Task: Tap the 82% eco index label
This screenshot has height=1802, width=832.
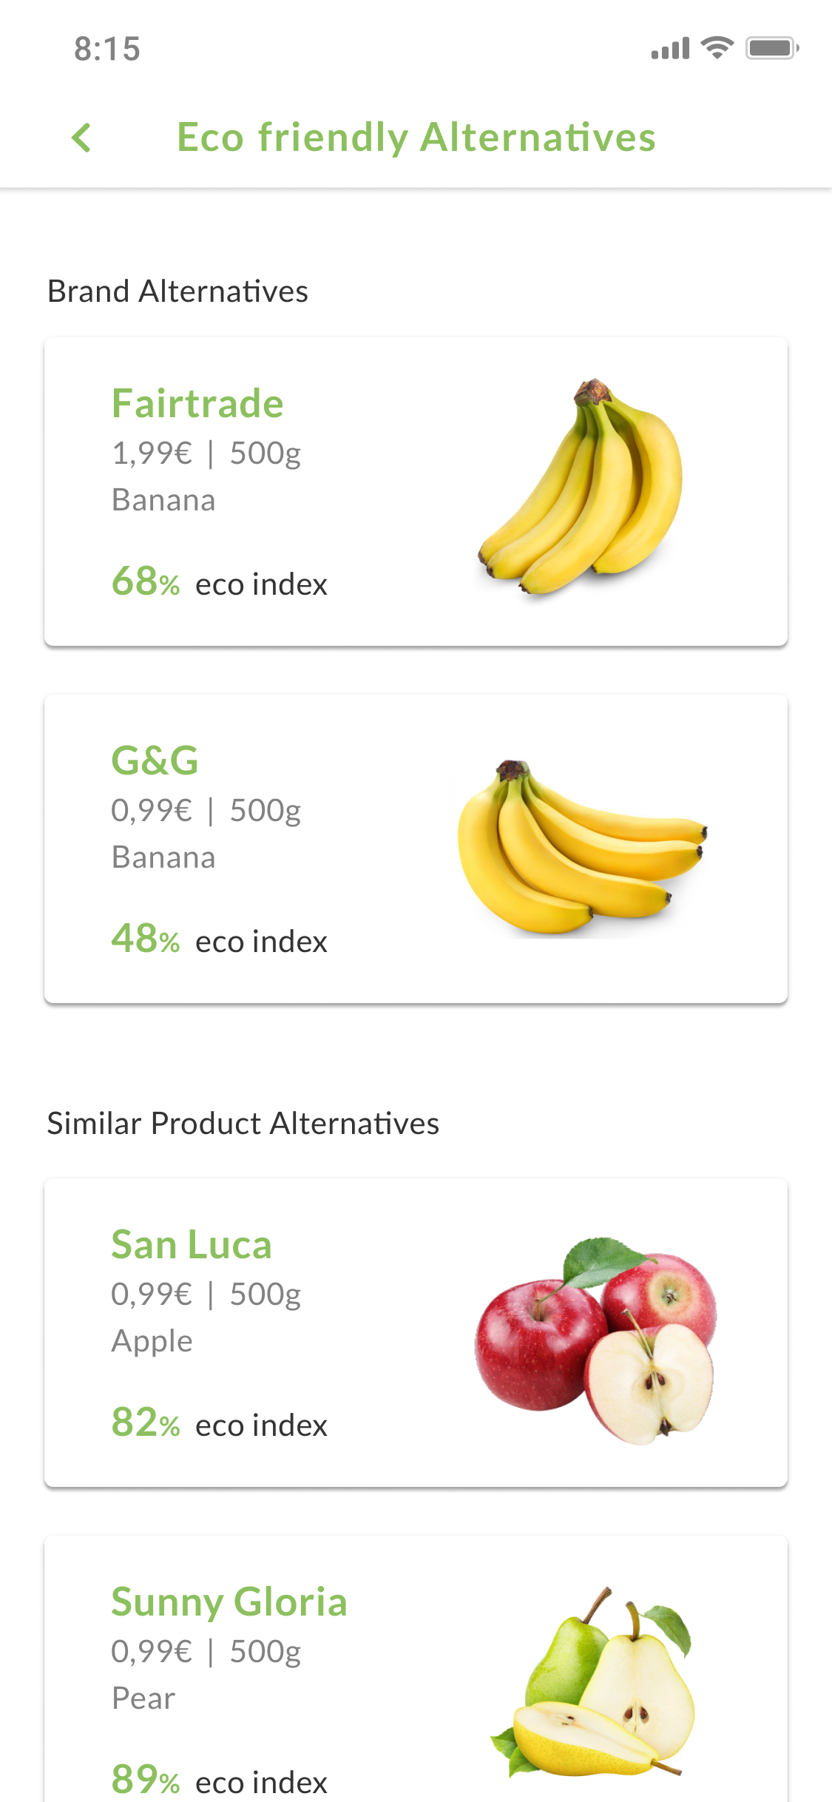Action: (x=219, y=1423)
